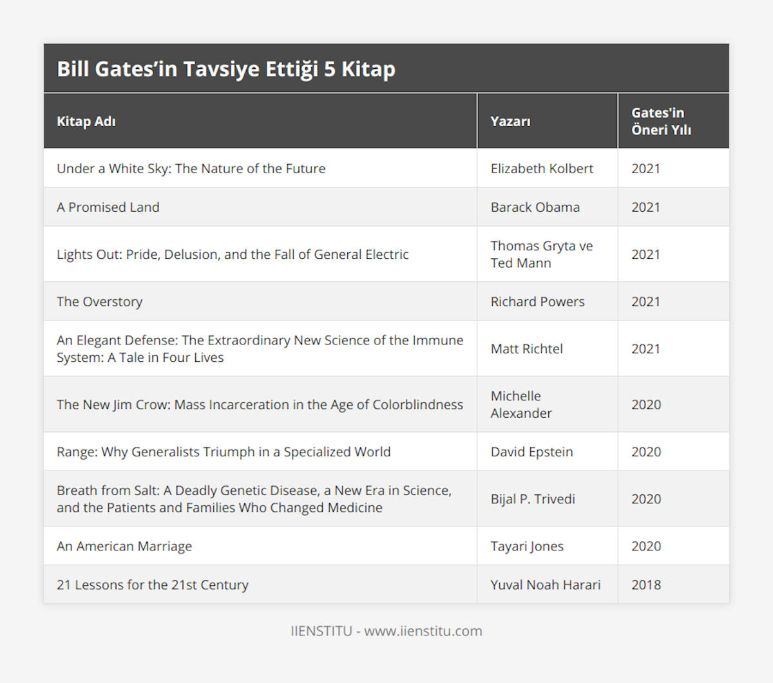
Task: Click the "Gates'in Öneri Yılı" column header
Action: tap(661, 121)
